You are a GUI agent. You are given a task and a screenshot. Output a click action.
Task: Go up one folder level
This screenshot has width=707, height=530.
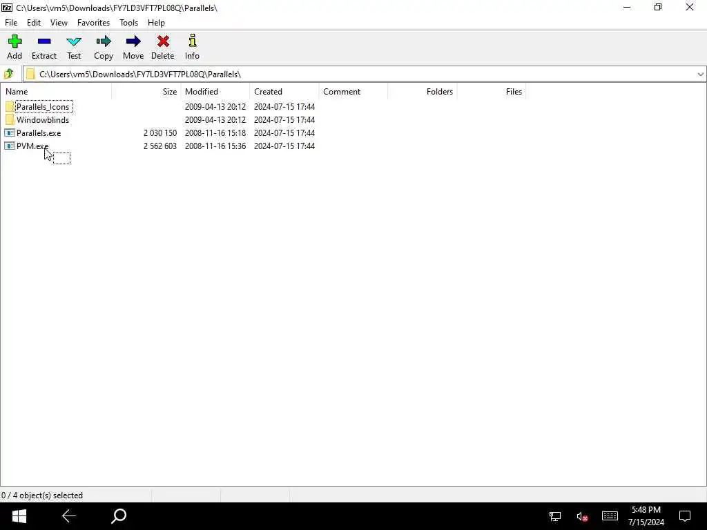(x=8, y=73)
